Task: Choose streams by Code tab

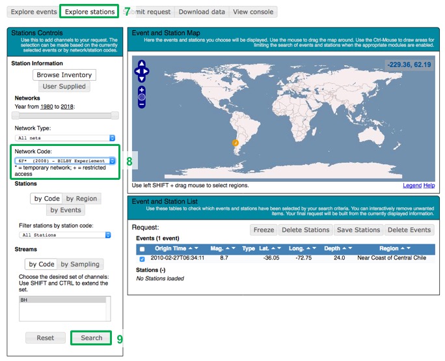Action: pos(42,264)
